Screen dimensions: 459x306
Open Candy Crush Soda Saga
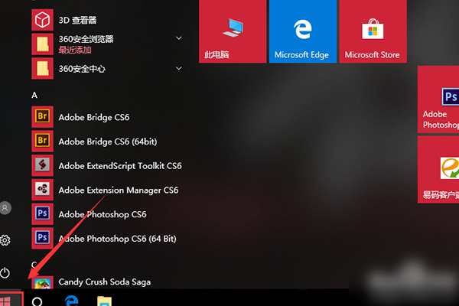(x=104, y=282)
